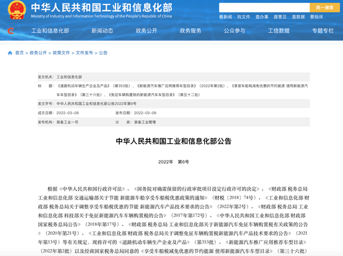This screenshot has width=343, height=256.
Task: Go to 文件发布 in breadcrumb
Action: point(84,53)
